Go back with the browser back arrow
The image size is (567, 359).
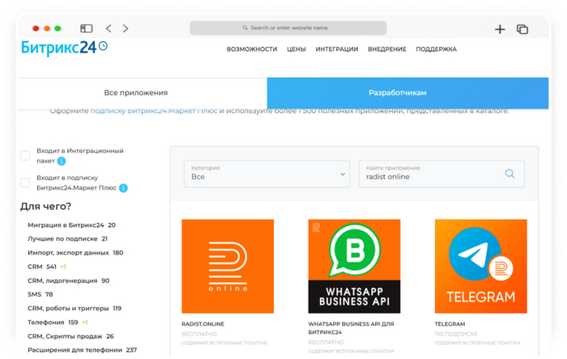[x=109, y=28]
